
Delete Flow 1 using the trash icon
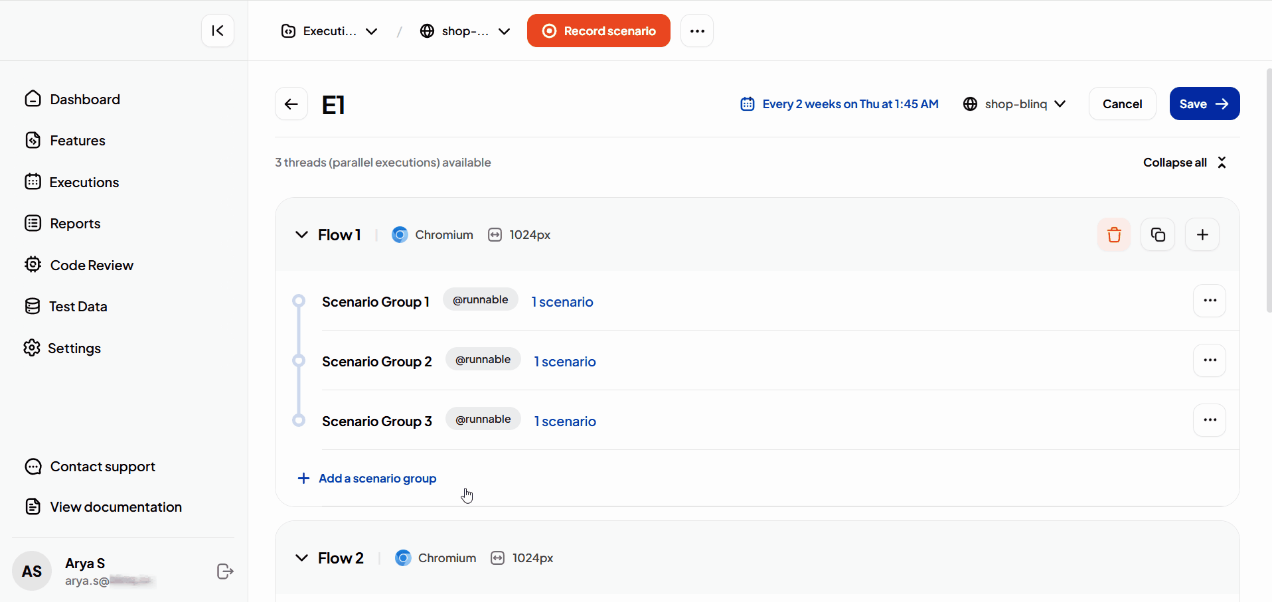[x=1114, y=235]
